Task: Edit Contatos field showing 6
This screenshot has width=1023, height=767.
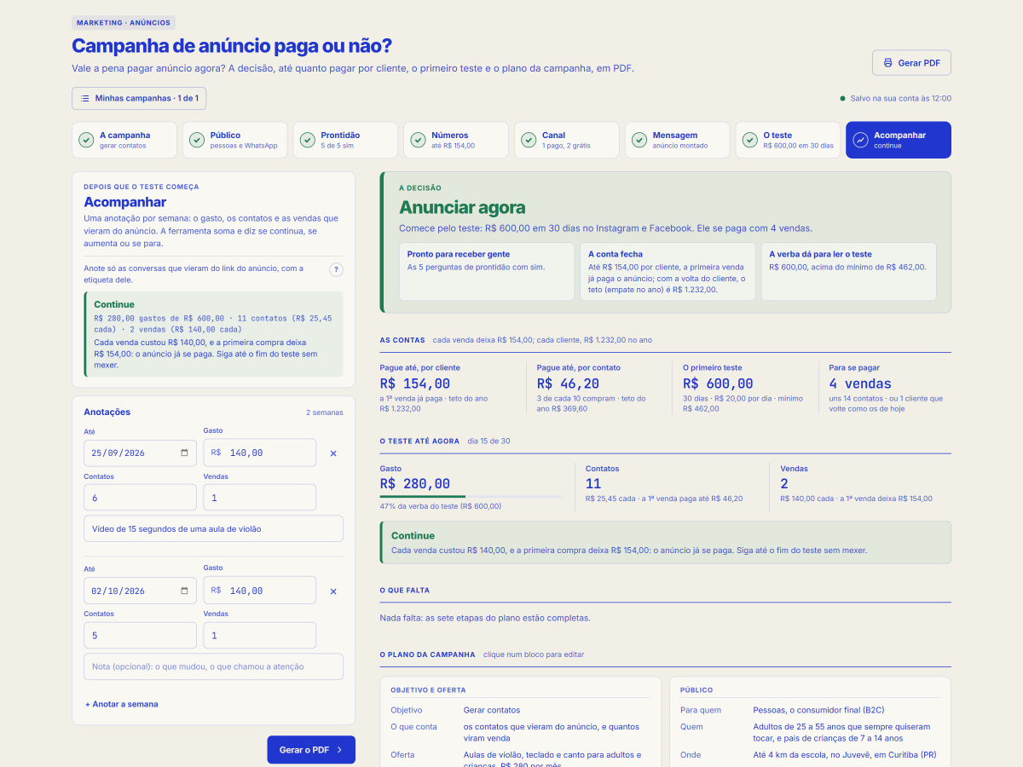Action: tap(140, 498)
